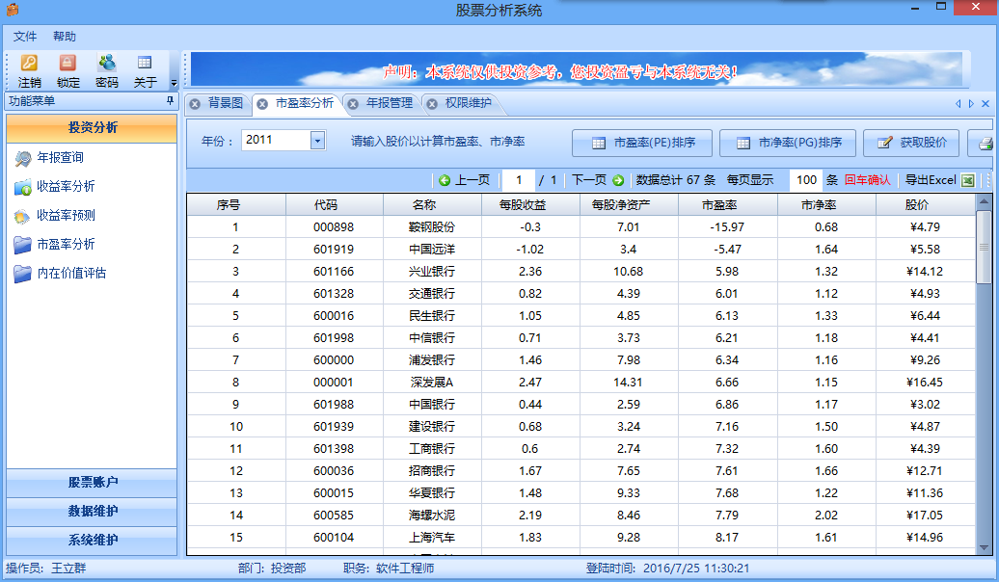Sort by the 市盈率 column header
Viewport: 999px width, 582px height.
pyautogui.click(x=728, y=205)
